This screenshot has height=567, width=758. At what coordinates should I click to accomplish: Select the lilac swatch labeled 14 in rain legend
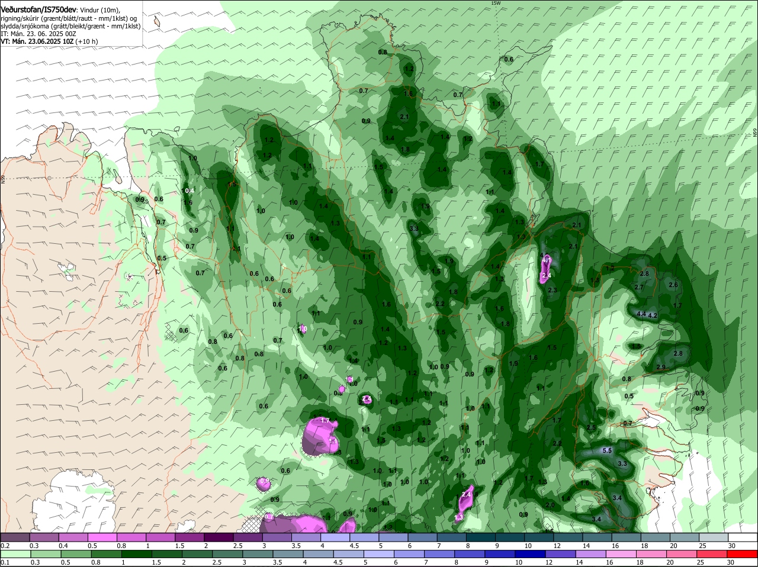590,554
